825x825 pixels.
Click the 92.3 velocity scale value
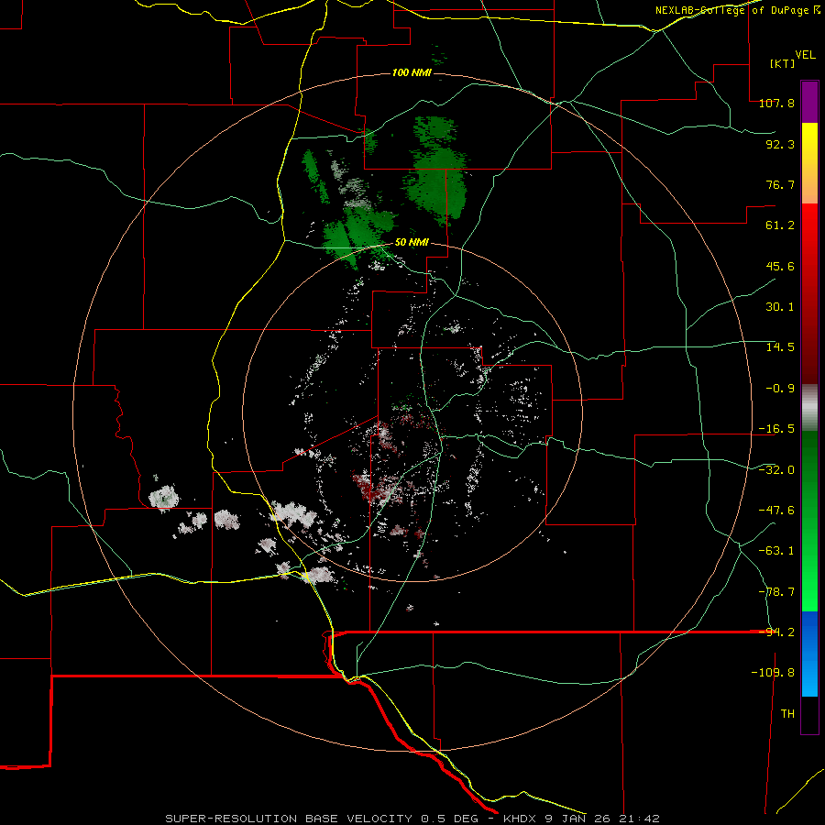tap(780, 144)
